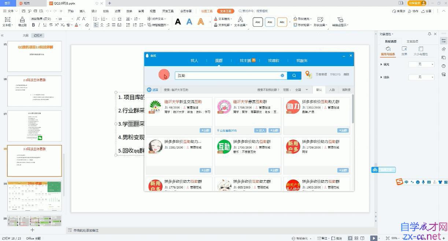
Task: Select slide 17 thumbnail
Action: (x=34, y=126)
